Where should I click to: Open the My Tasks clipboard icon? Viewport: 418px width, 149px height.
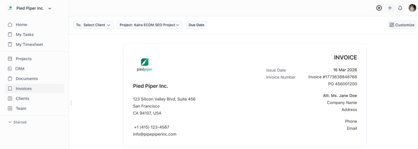coord(10,35)
